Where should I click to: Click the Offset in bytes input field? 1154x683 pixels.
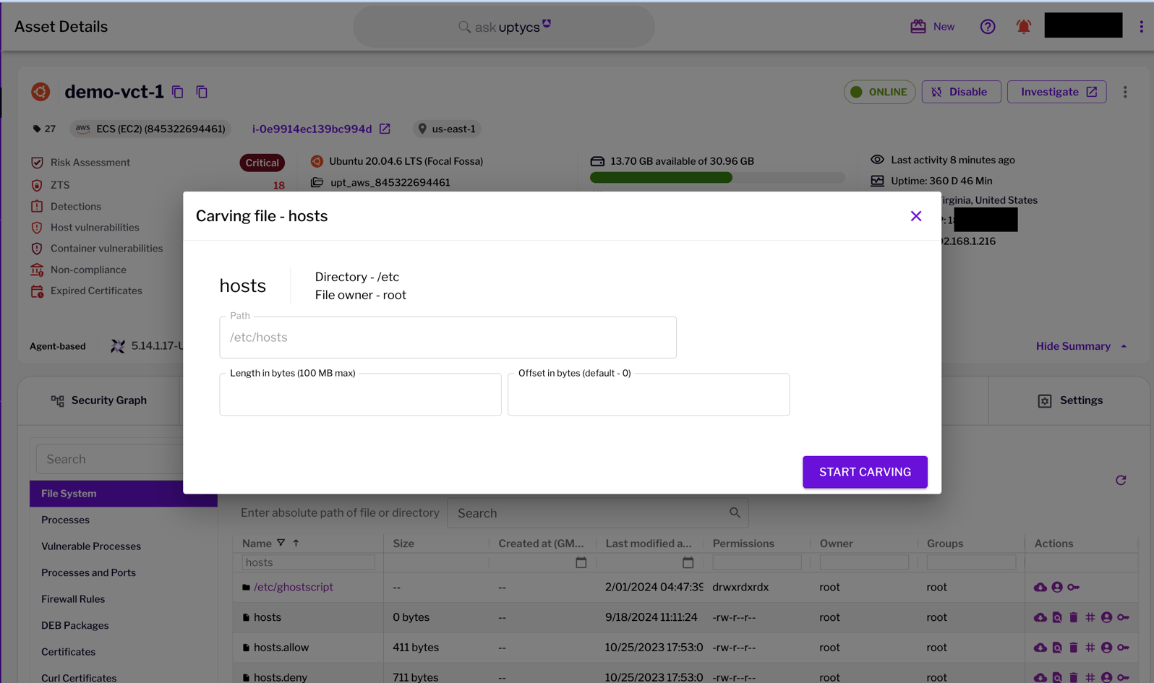pos(648,395)
